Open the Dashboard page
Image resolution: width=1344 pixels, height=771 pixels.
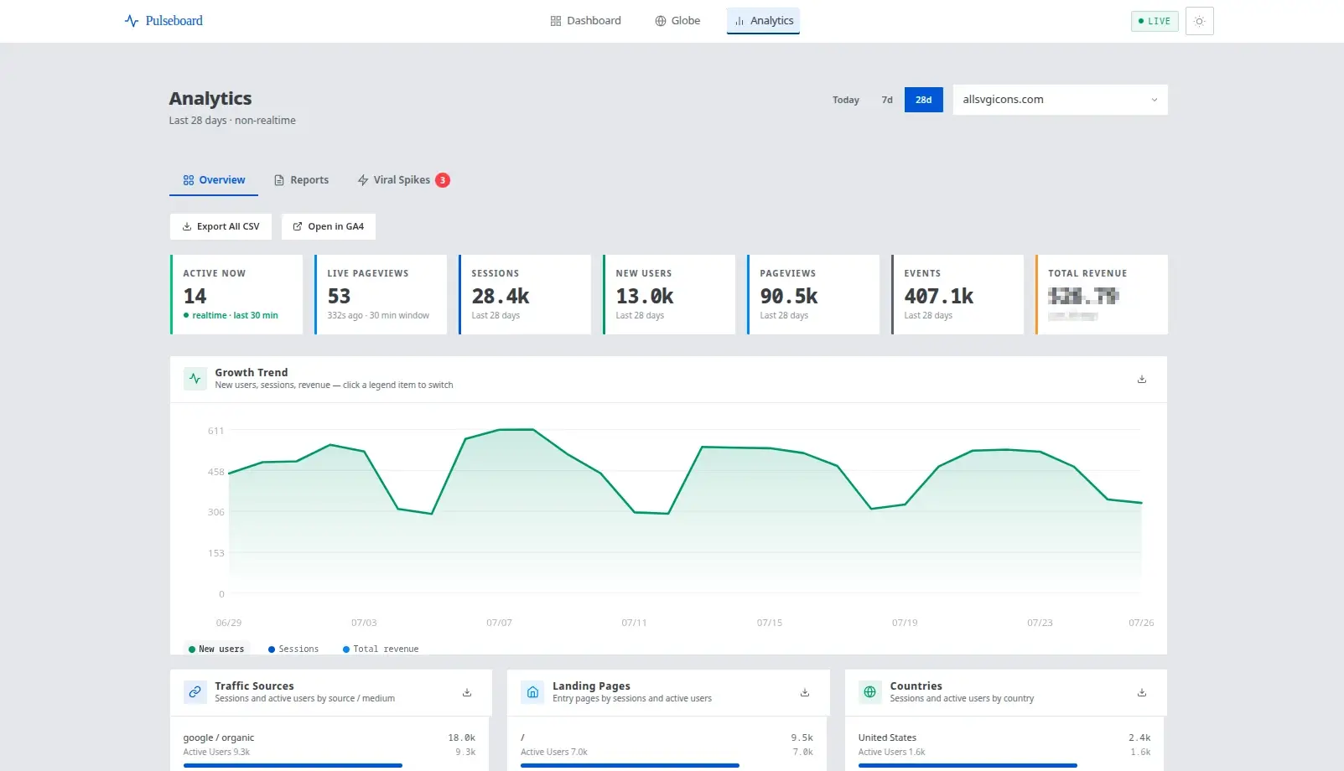point(586,21)
